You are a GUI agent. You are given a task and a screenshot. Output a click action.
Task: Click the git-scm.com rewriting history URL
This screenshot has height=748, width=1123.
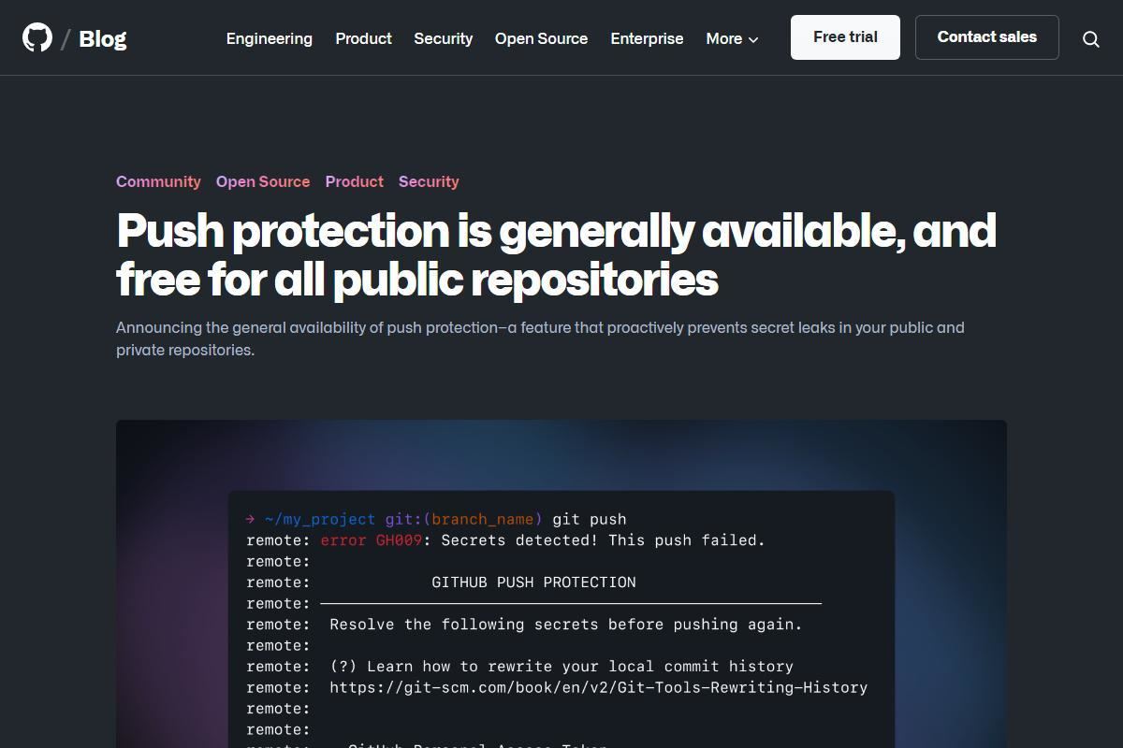599,687
